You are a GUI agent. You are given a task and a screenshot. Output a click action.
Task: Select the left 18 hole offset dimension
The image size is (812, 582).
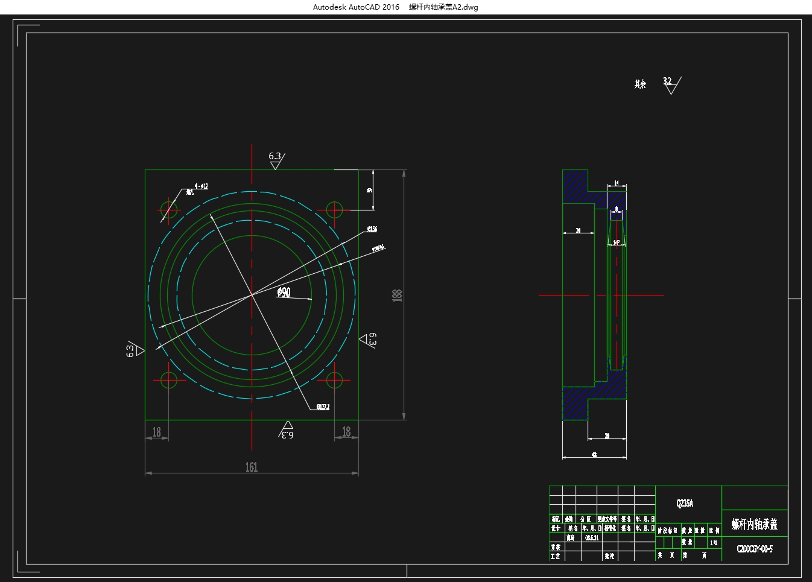157,432
